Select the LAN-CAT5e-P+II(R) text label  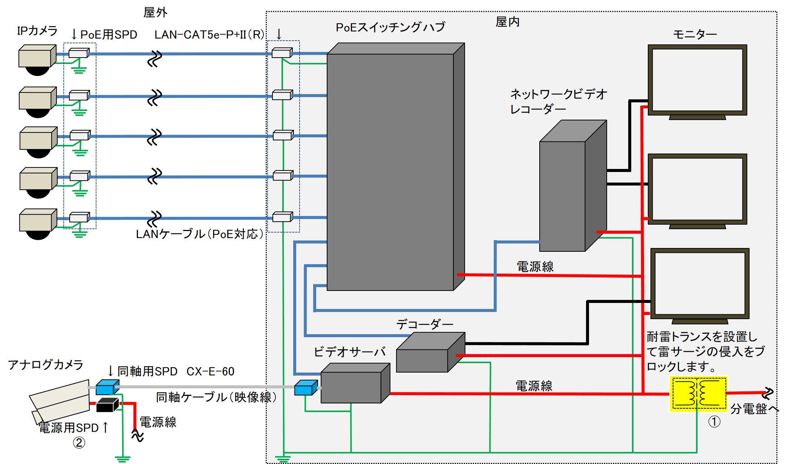click(210, 35)
